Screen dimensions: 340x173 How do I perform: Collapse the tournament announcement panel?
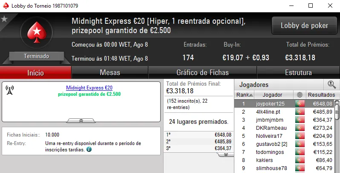pyautogui.click(x=81, y=120)
